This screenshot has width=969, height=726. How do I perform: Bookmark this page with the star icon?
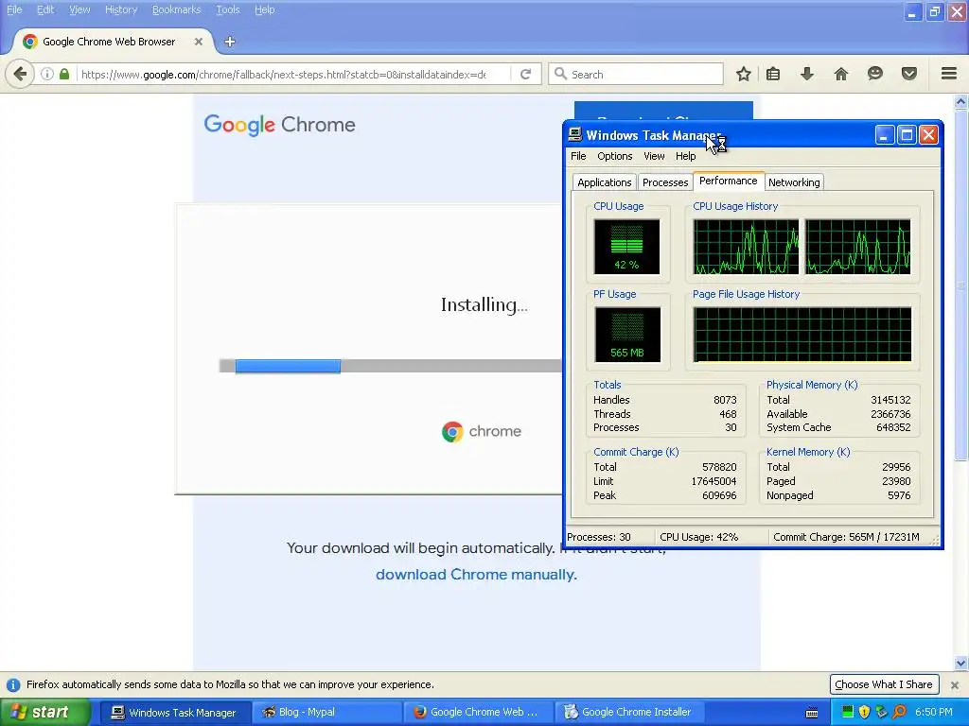pos(744,74)
